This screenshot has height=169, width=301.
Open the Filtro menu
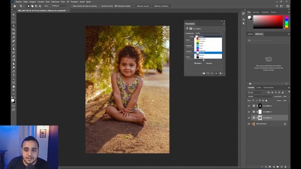coord(63,2)
